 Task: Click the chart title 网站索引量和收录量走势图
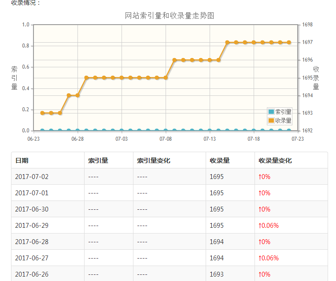[x=170, y=16]
